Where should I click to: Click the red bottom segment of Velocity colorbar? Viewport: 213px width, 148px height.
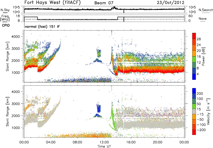click(x=194, y=132)
